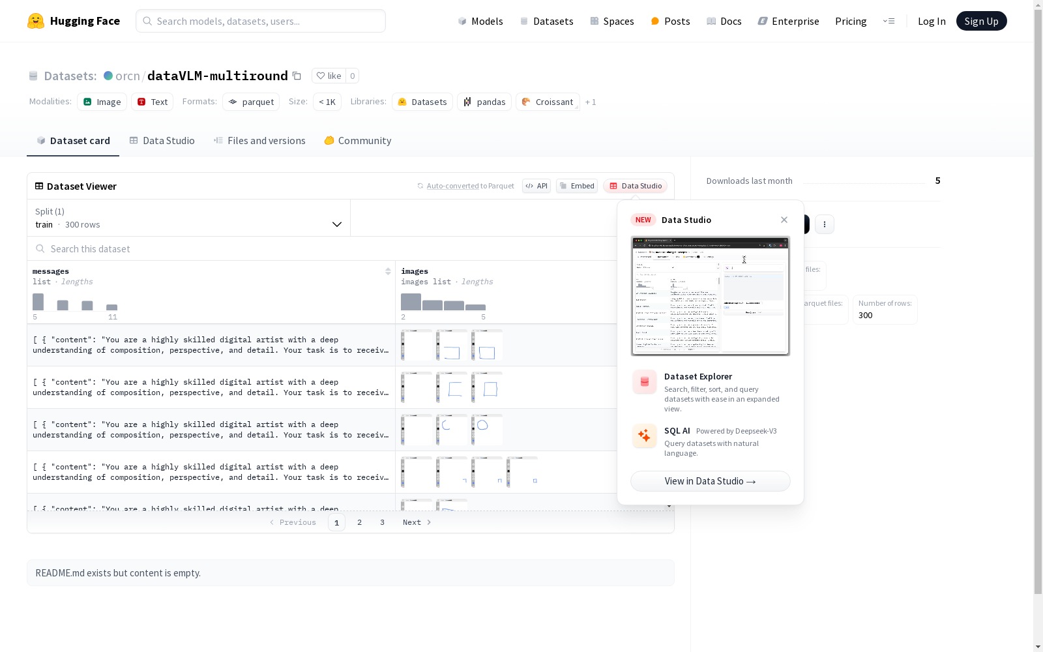Viewport: 1043px width, 652px height.
Task: Click the Downloads last month value 5
Action: point(937,181)
